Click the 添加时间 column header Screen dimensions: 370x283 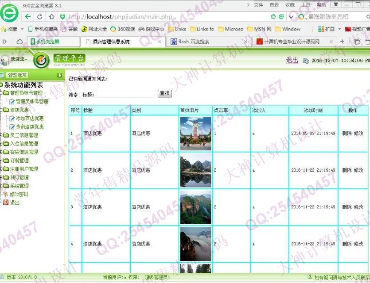click(x=313, y=110)
